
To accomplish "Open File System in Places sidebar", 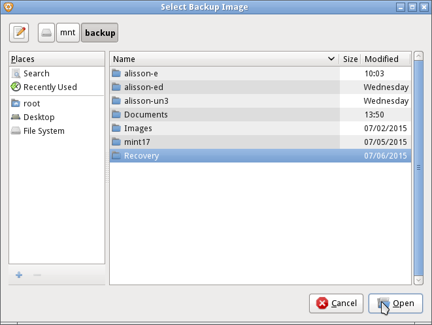I will click(44, 131).
